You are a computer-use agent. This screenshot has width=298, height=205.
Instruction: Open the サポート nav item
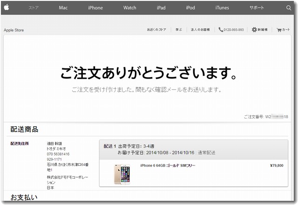(257, 8)
